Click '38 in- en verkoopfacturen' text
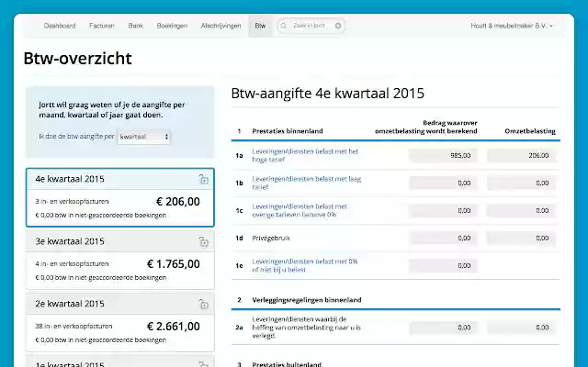Image resolution: width=588 pixels, height=367 pixels. [73, 327]
